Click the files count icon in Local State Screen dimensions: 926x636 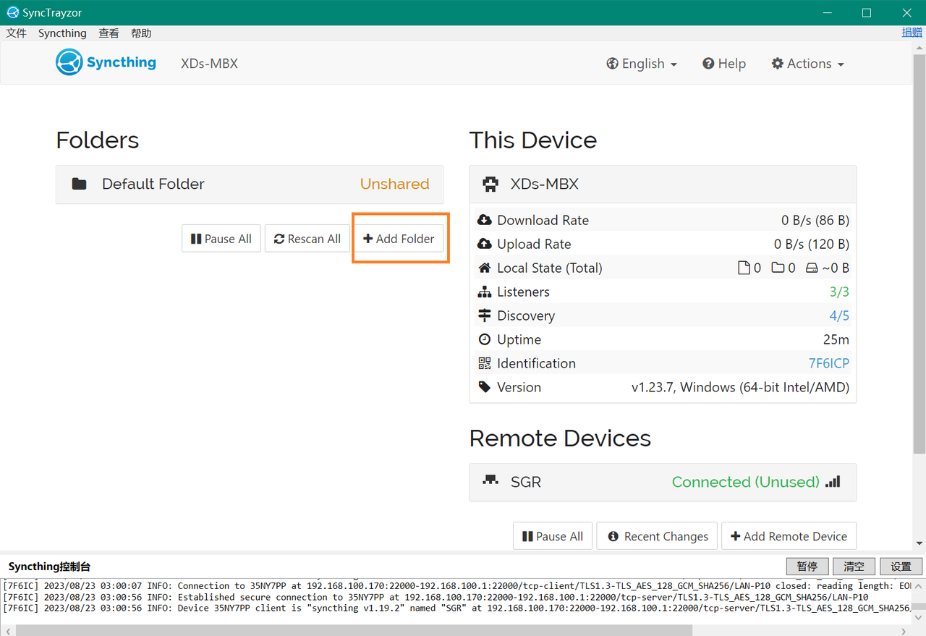[x=743, y=268]
